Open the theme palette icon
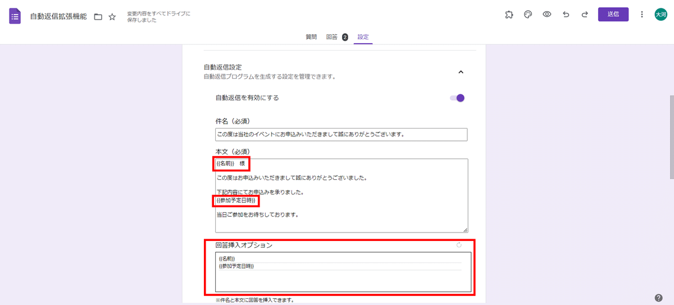 click(x=528, y=15)
